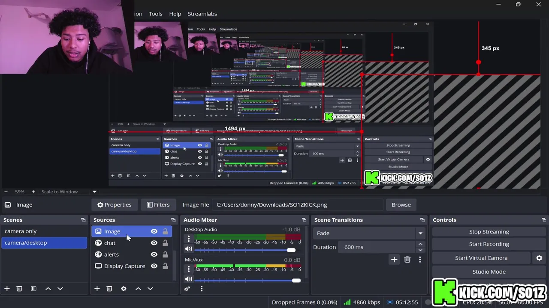
Task: Add a new source with plus icon
Action: [97, 289]
